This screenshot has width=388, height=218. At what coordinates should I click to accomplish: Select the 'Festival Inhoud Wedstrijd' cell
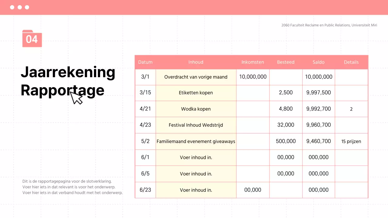pos(196,125)
